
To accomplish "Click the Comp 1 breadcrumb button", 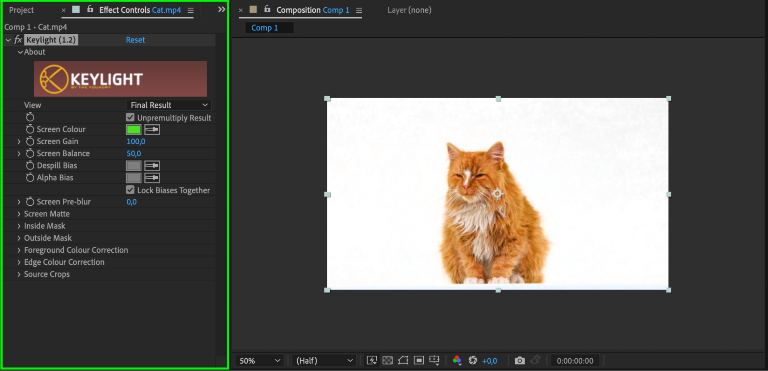I will click(x=265, y=28).
